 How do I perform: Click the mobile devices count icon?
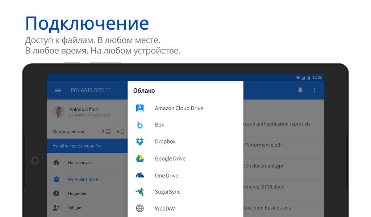pos(122,132)
